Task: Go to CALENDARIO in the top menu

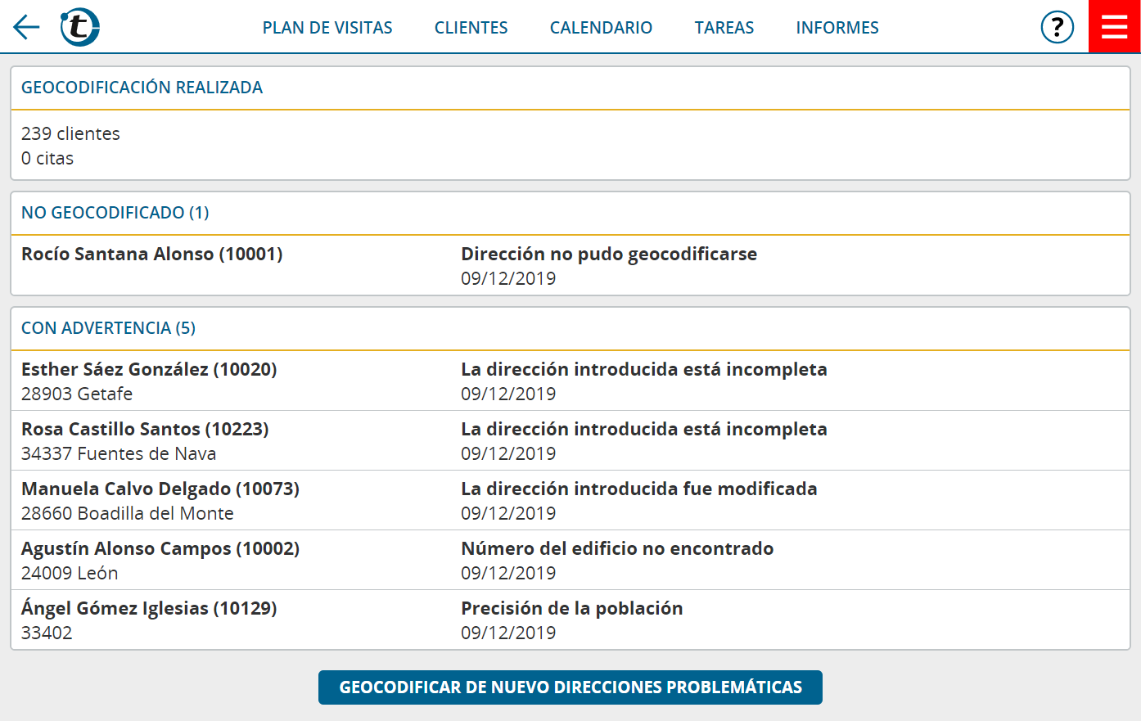Action: click(601, 28)
